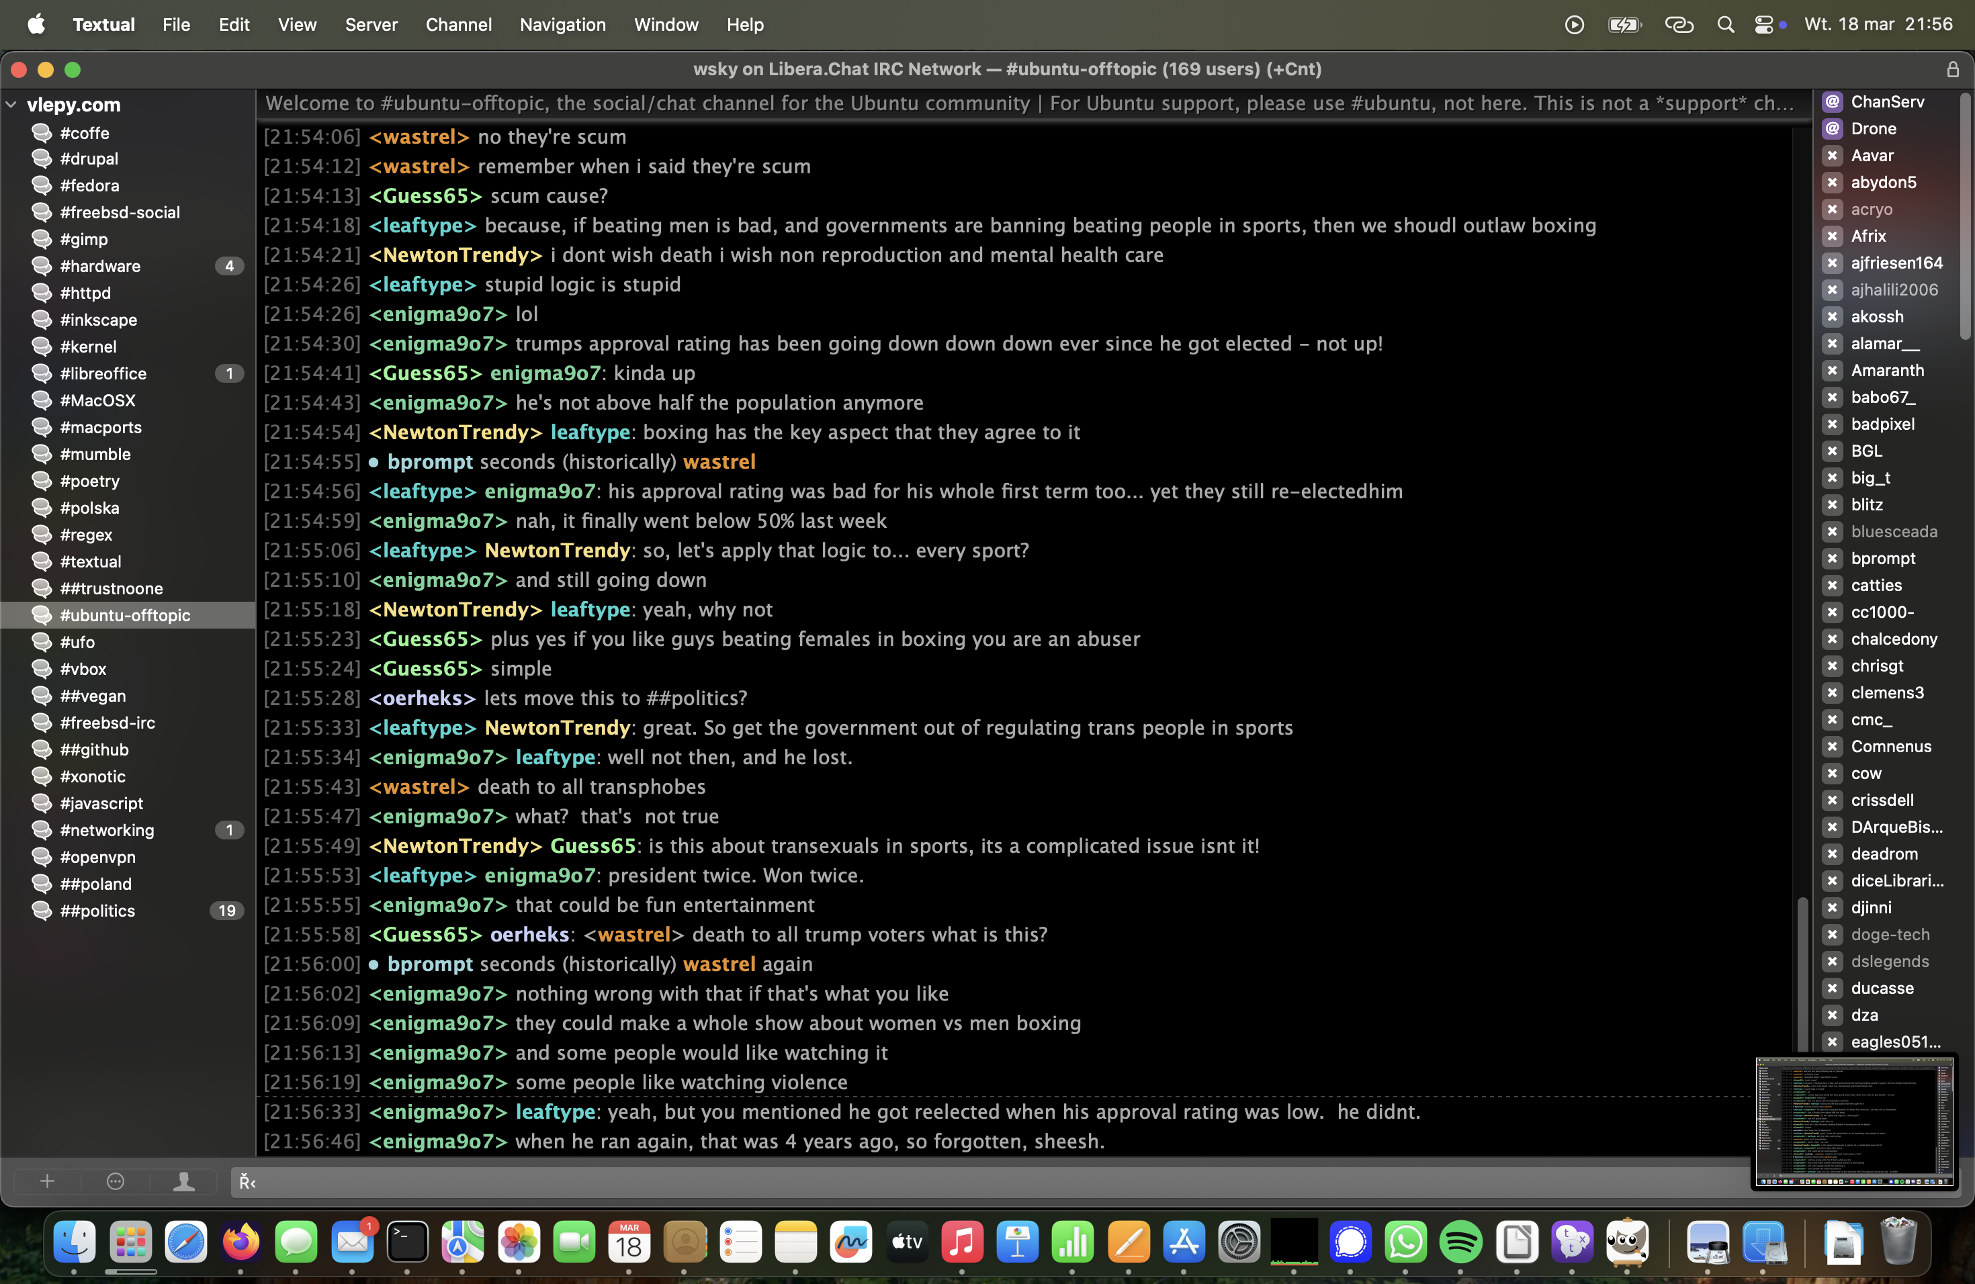This screenshot has height=1284, width=1975.
Task: Open the macOS Control Center icon
Action: tap(1763, 25)
